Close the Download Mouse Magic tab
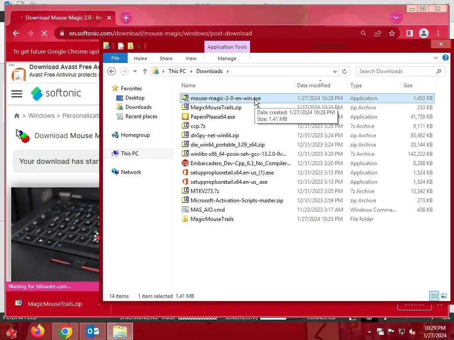The height and width of the screenshot is (340, 454). point(109,18)
